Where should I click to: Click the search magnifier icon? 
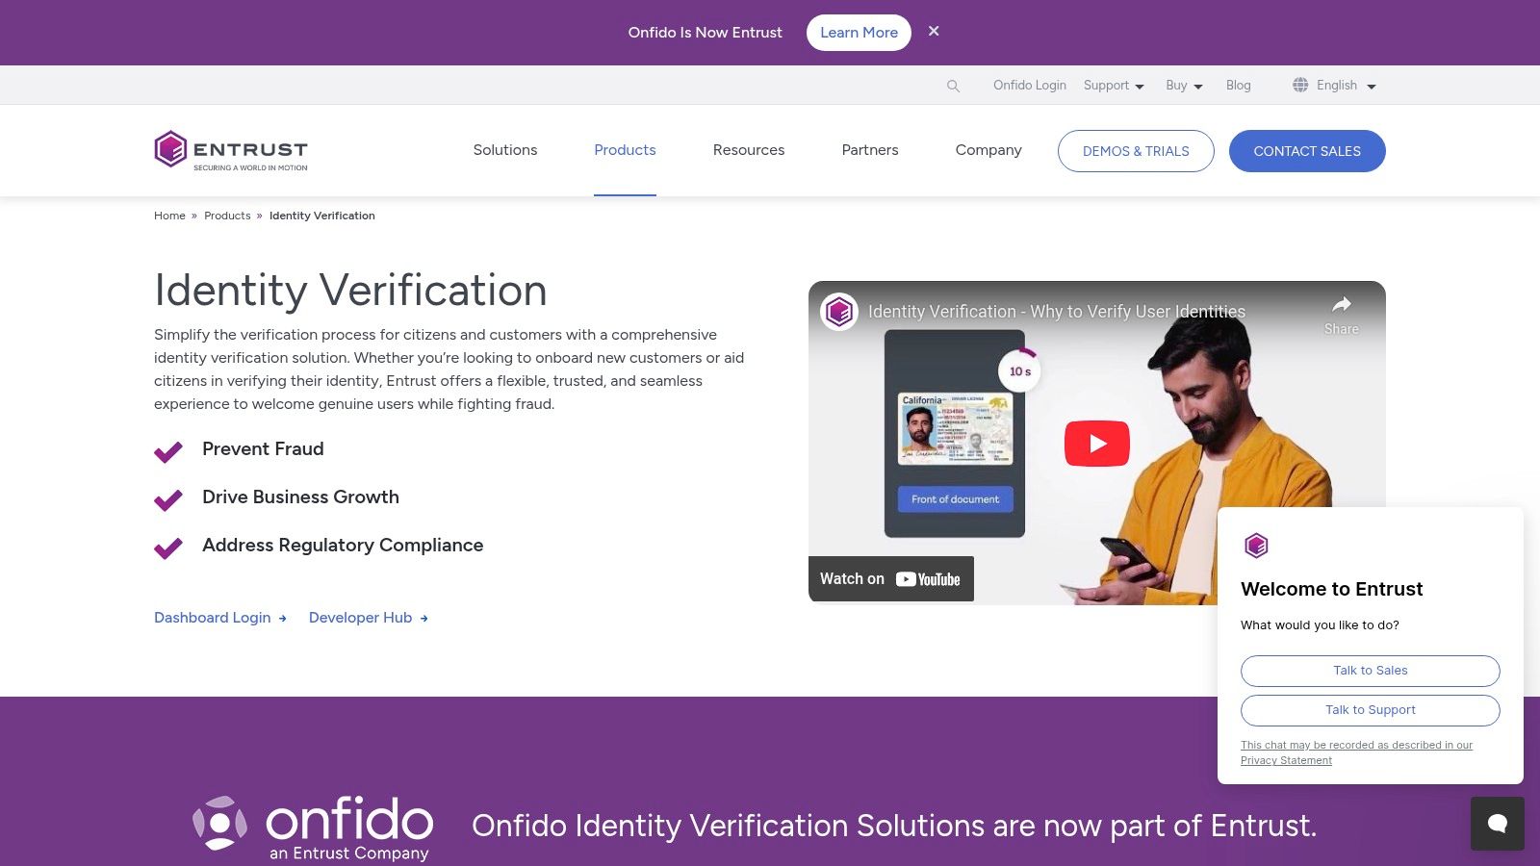[953, 85]
